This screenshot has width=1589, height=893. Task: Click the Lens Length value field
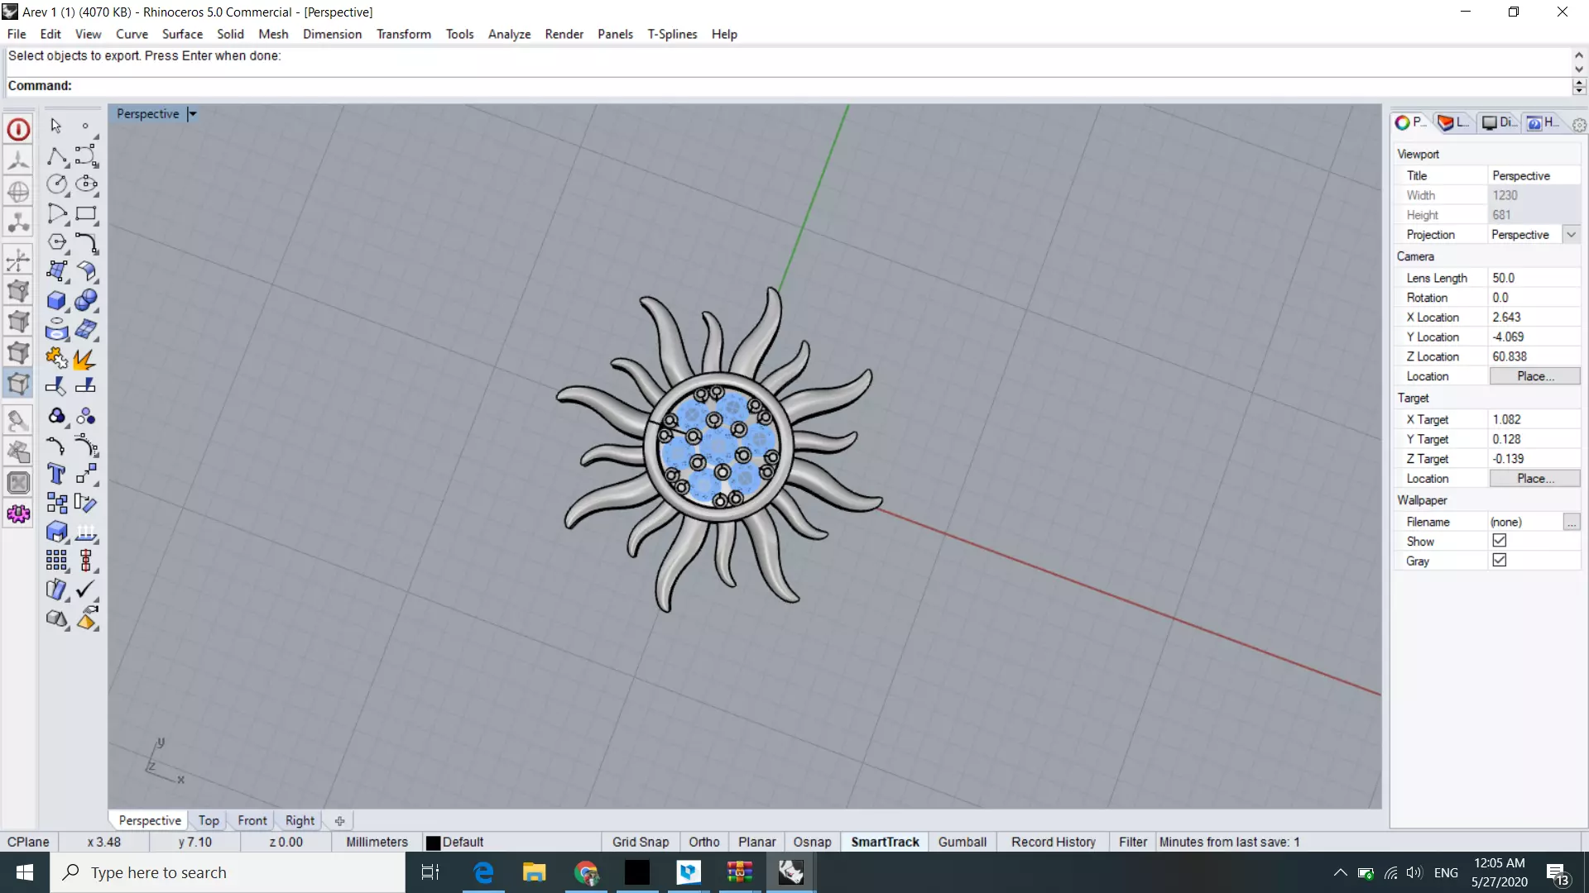coord(1534,278)
